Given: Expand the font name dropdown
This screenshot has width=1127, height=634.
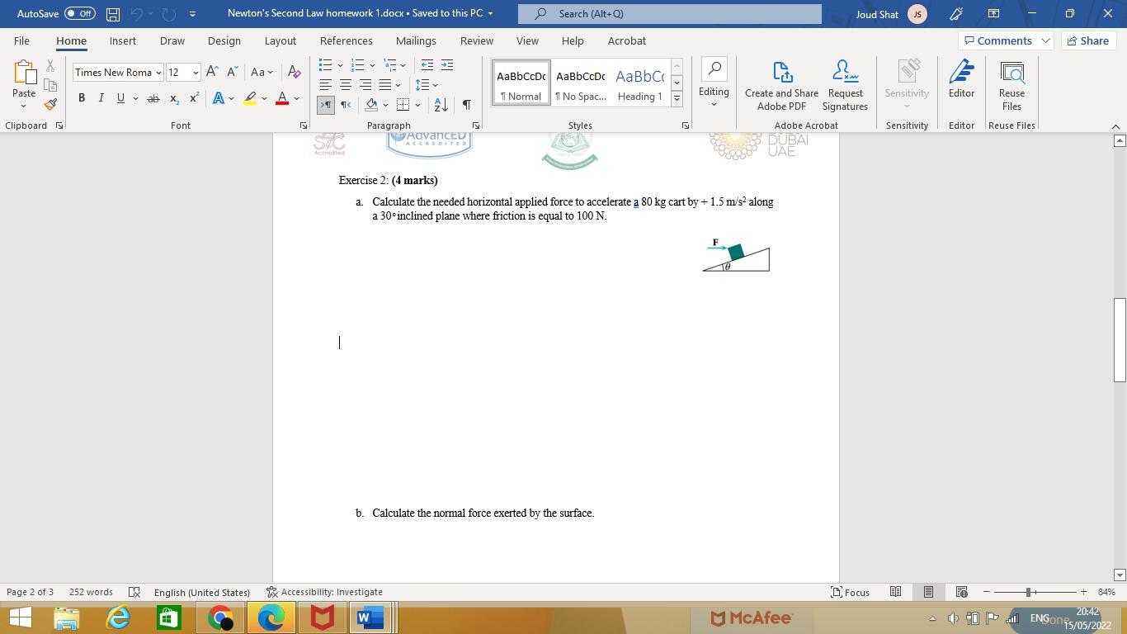Looking at the screenshot, I should pos(158,73).
